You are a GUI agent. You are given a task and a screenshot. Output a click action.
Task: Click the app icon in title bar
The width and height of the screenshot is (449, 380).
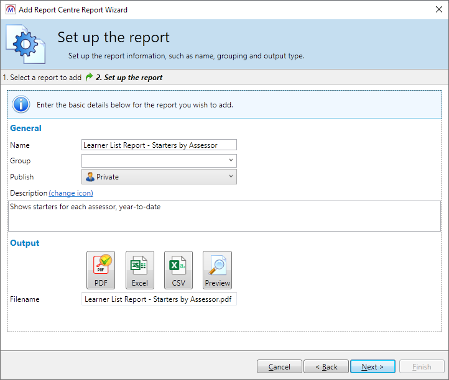point(9,9)
